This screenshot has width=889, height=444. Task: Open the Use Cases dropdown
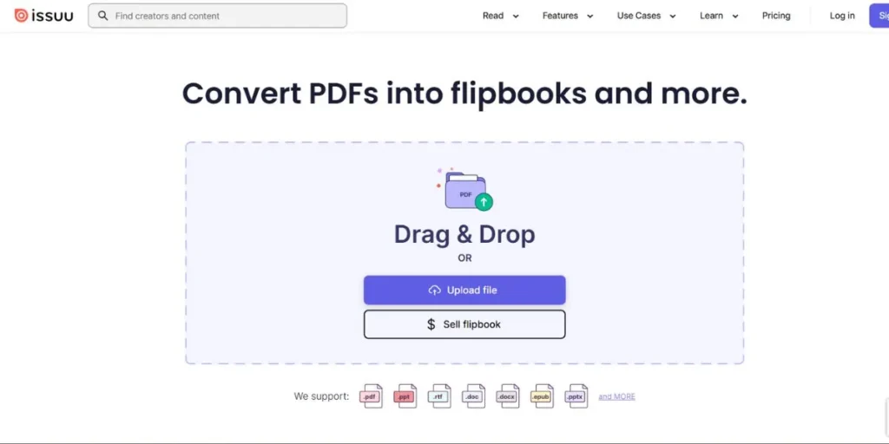click(x=646, y=16)
